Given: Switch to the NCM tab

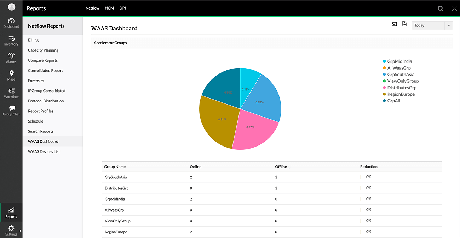Looking at the screenshot, I should click(x=109, y=8).
